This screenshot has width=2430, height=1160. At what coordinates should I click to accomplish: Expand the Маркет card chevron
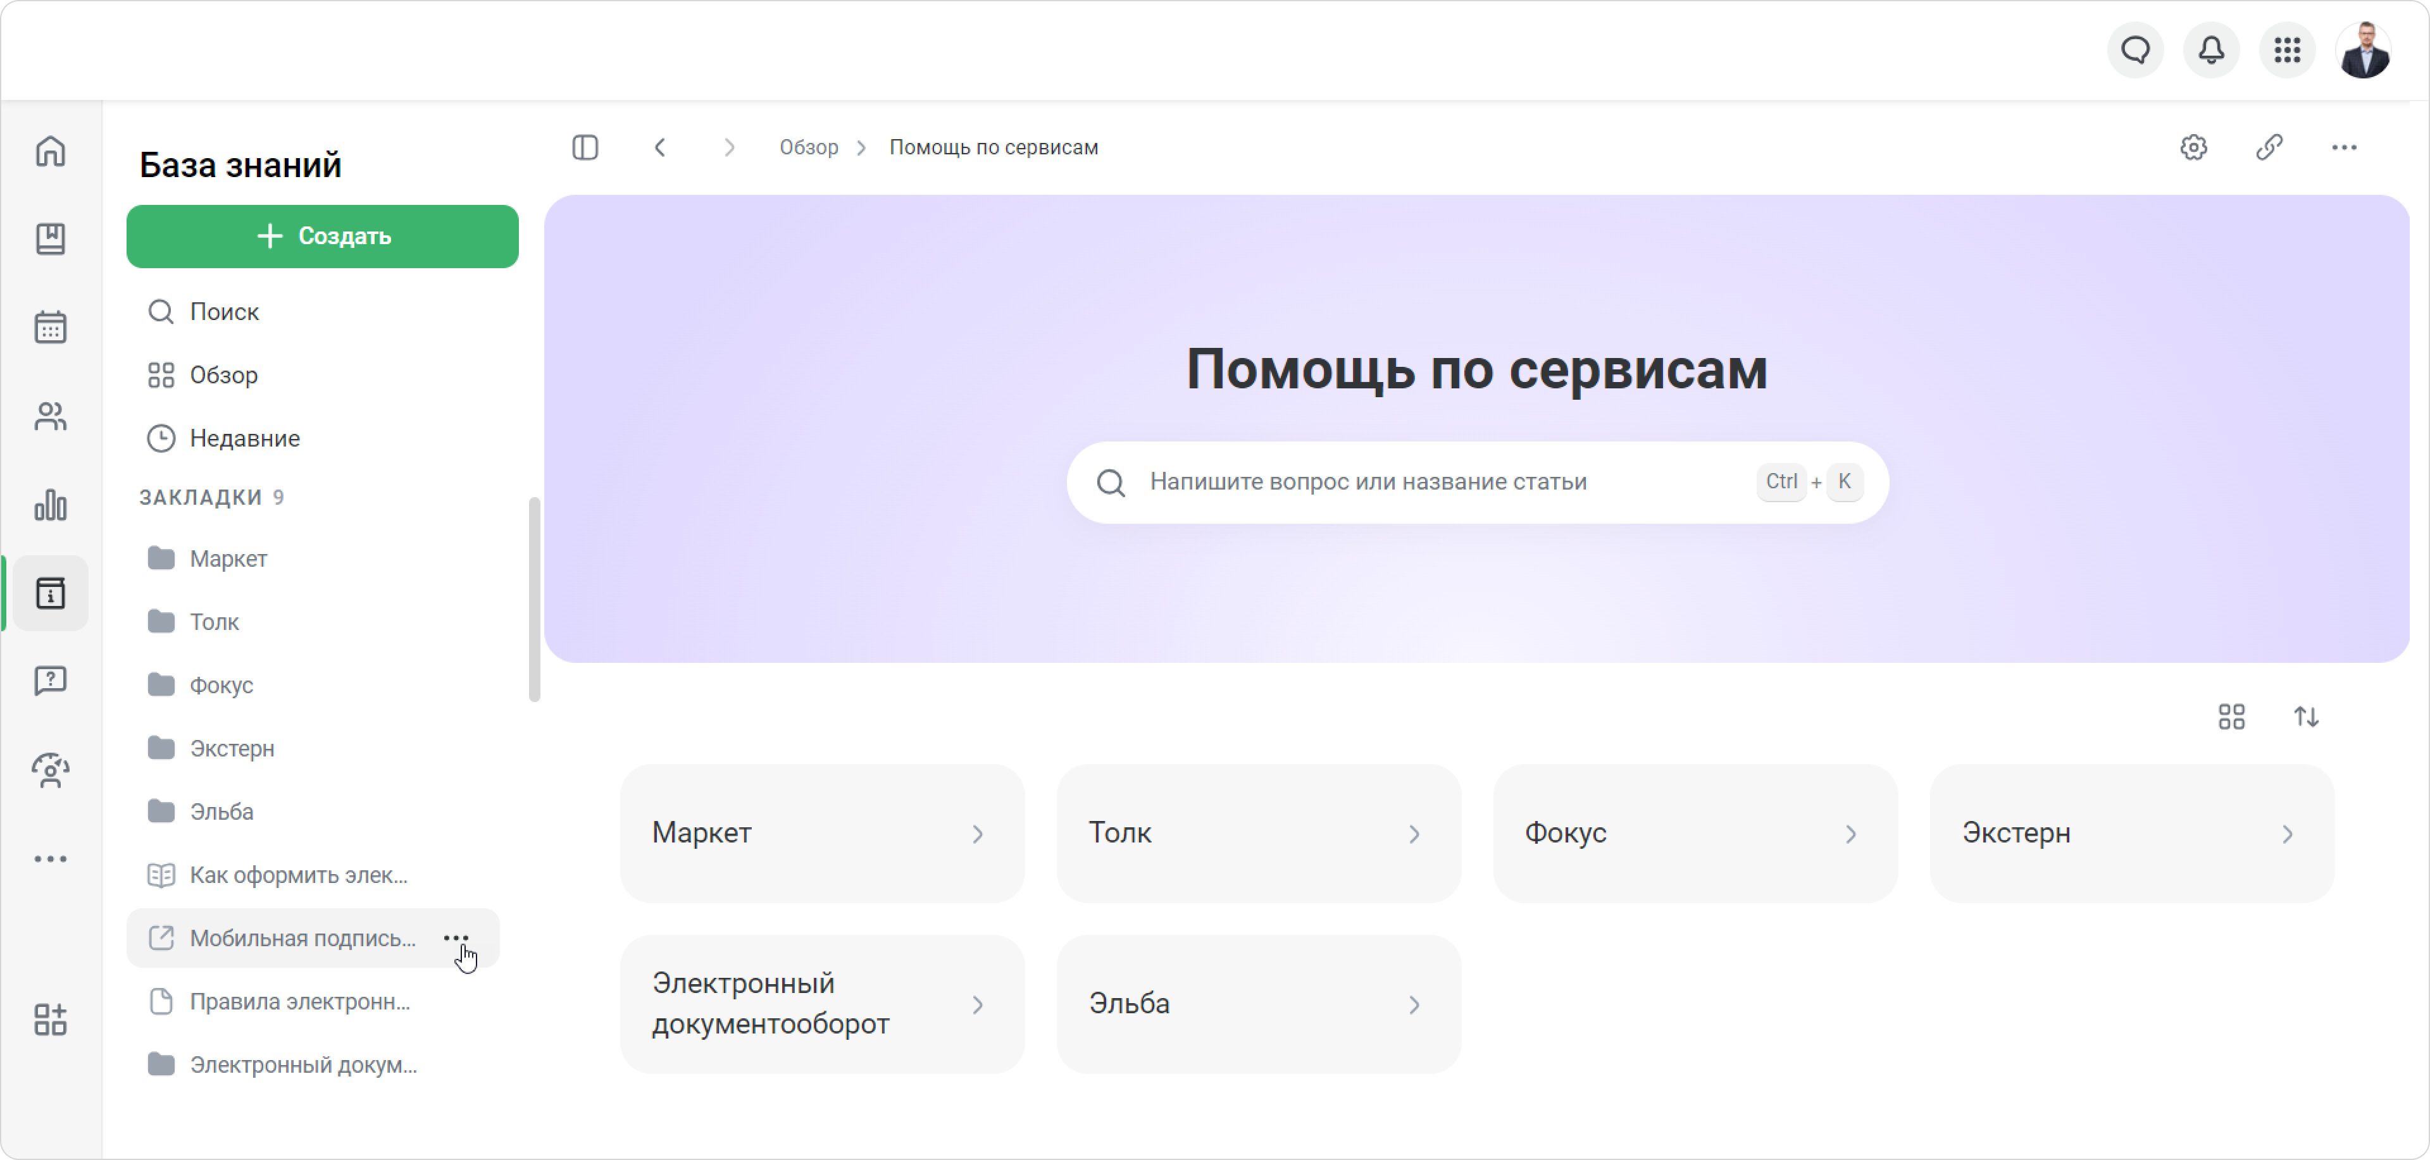pyautogui.click(x=977, y=834)
